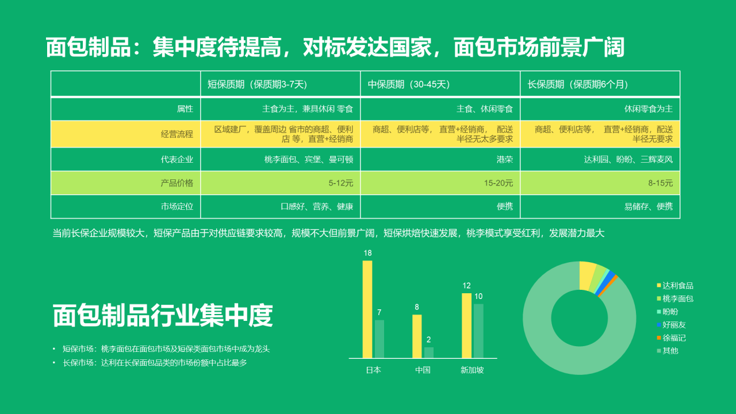The height and width of the screenshot is (414, 736).
Task: Click the yellow legend swatch for 达利食品
Action: [x=659, y=286]
